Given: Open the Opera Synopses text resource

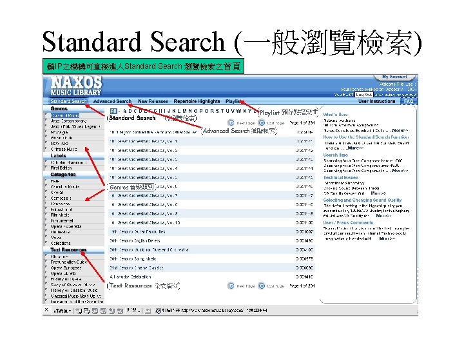Looking at the screenshot, I should pyautogui.click(x=66, y=268).
